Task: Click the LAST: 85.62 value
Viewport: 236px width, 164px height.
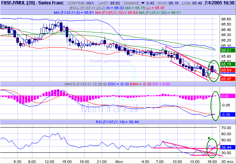Action: [x=109, y=3]
